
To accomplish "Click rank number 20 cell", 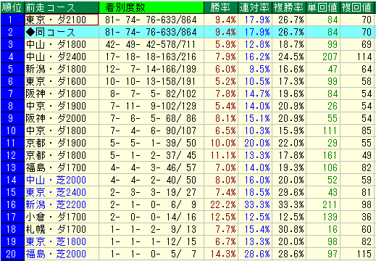I will (12, 254).
